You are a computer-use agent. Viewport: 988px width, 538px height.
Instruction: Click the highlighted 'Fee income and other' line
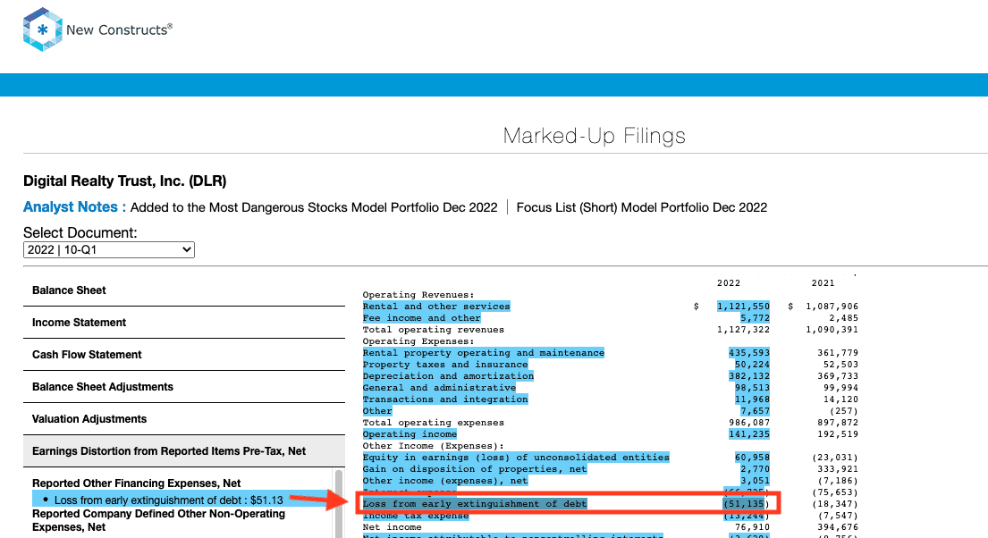421,318
